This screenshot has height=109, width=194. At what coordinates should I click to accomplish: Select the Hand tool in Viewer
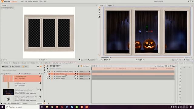pyautogui.click(x=99, y=10)
